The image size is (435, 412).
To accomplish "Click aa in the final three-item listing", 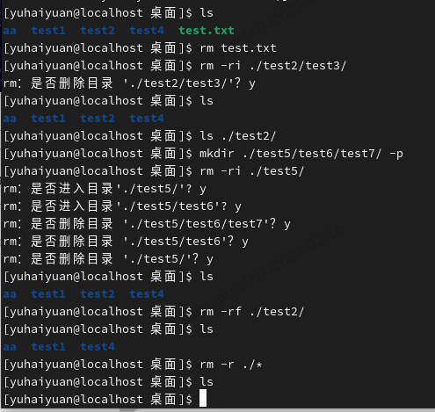I will pos(10,347).
